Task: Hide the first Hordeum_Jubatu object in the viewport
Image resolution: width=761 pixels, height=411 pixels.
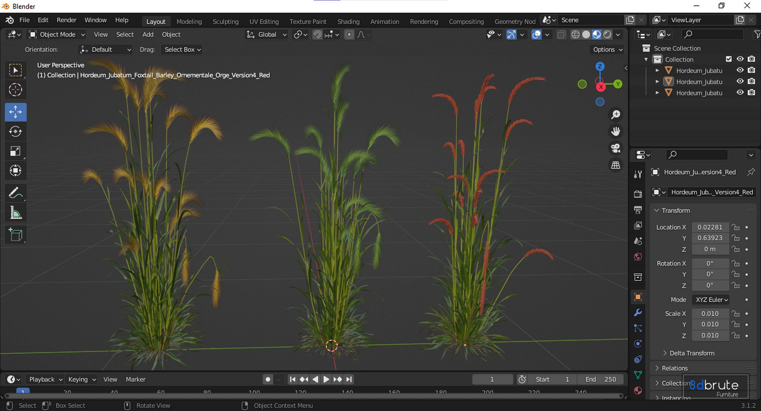Action: (x=740, y=70)
